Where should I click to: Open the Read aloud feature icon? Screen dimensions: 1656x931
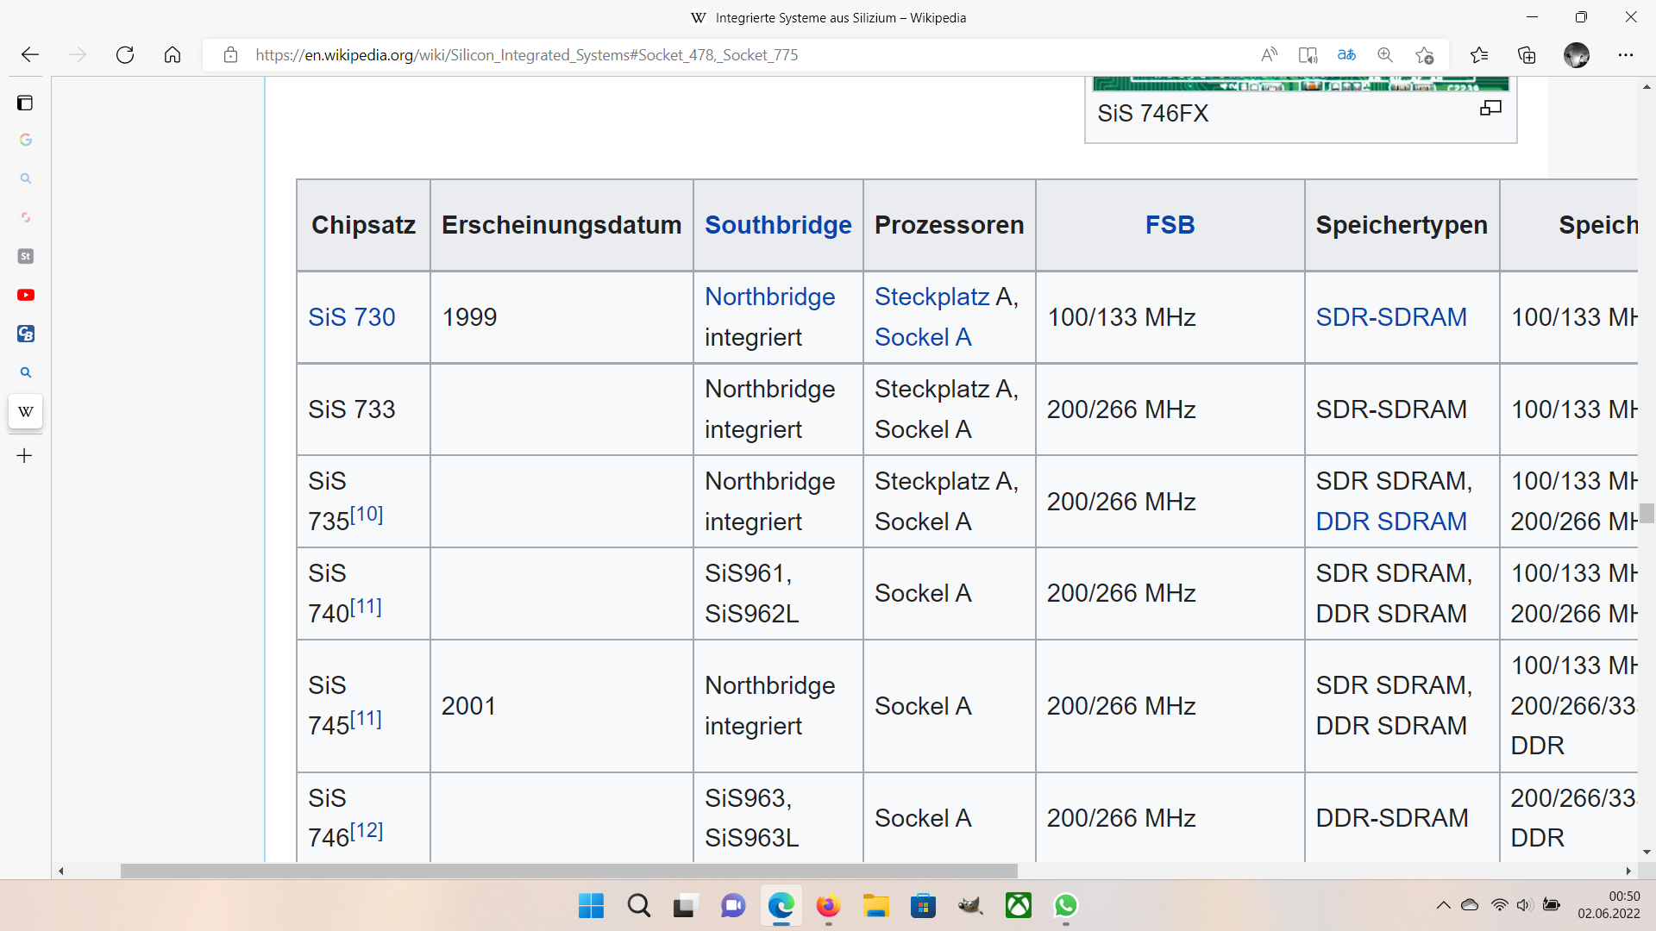1269,55
